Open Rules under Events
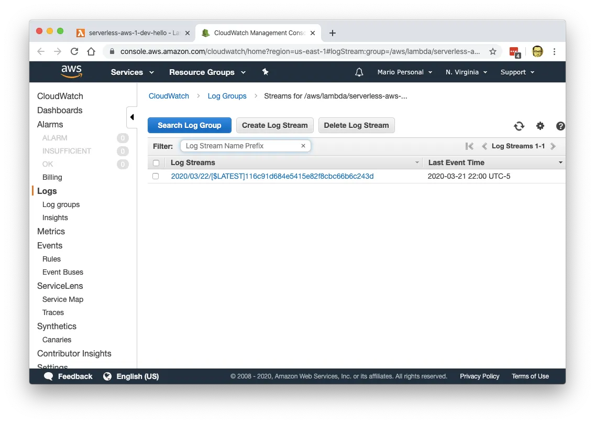The width and height of the screenshot is (595, 423). 52,259
